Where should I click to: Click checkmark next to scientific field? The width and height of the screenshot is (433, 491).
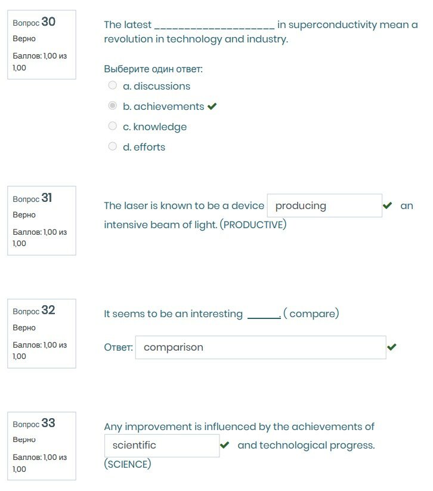point(225,445)
